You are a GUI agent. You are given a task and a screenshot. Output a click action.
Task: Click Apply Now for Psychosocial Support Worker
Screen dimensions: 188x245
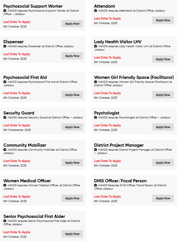pyautogui.click(x=72, y=23)
